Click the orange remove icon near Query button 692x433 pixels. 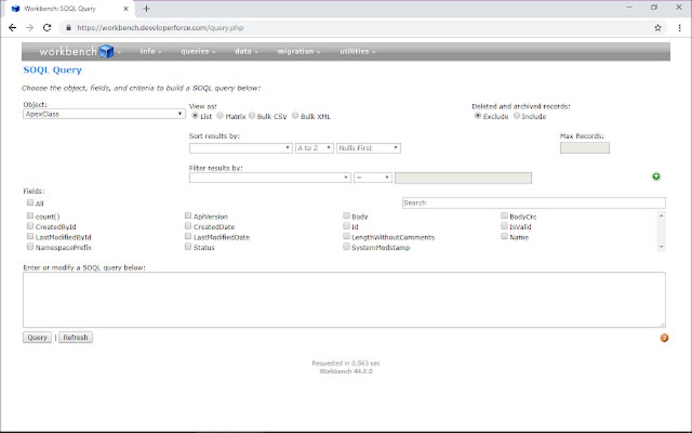(x=664, y=337)
